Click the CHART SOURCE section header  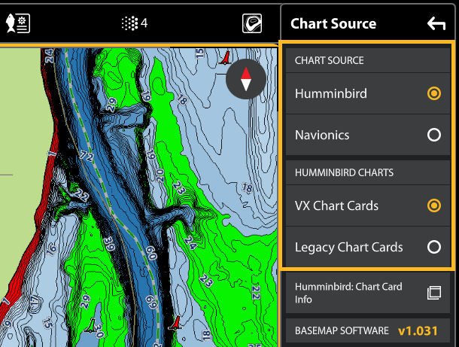[368, 60]
